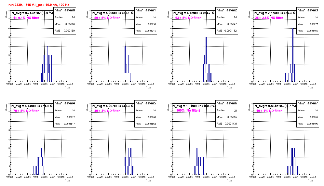Click the 79± 5% ND filter label
The image size is (324, 186).
tap(26, 111)
